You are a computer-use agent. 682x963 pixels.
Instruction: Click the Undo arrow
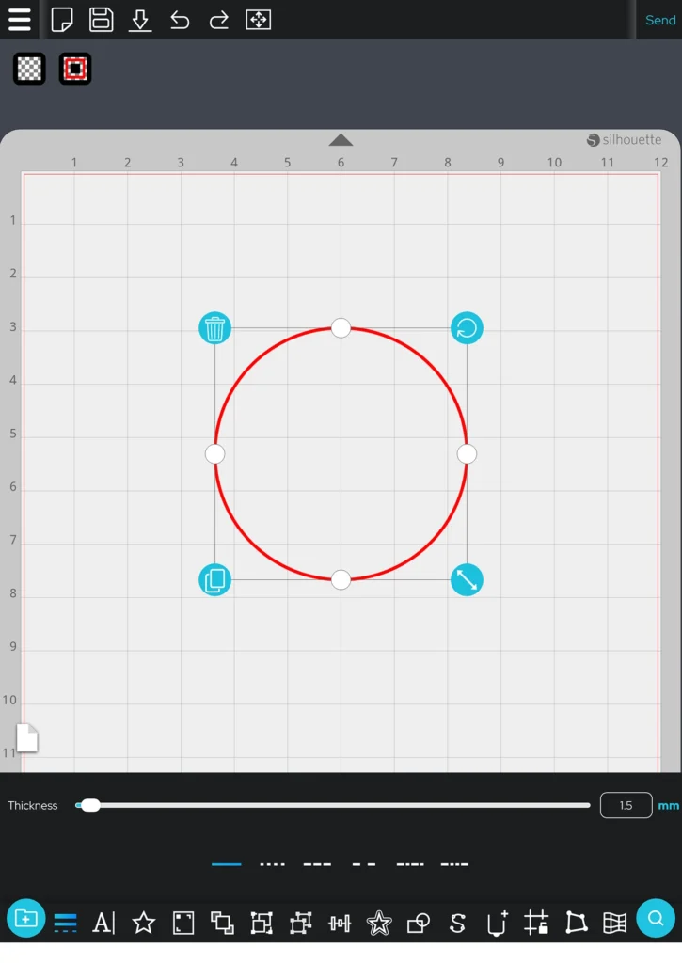pos(180,20)
